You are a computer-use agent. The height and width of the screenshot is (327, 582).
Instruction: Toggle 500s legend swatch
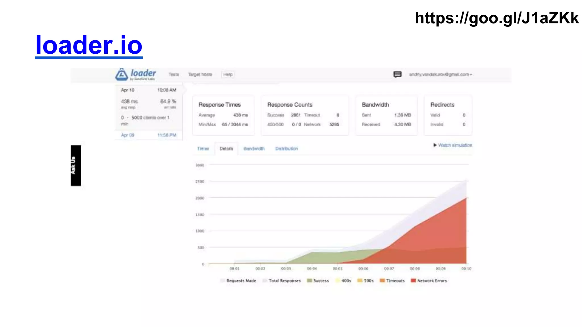tap(360, 281)
